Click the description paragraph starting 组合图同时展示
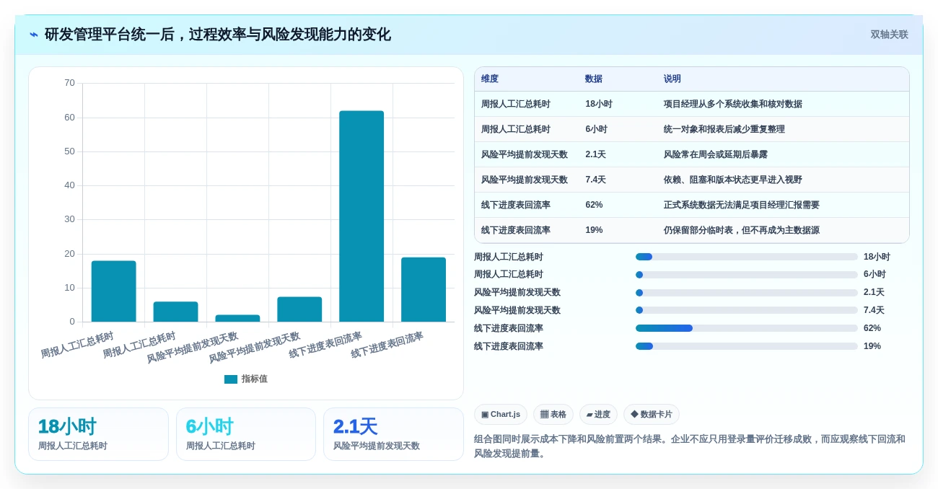This screenshot has width=938, height=489. click(690, 446)
